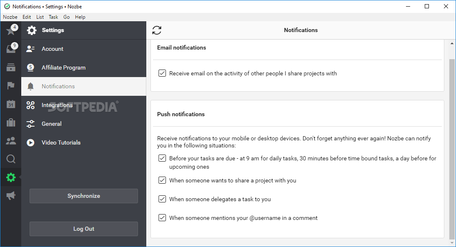456x247 pixels.
Task: Open the Inbox tray icon
Action: (11, 49)
